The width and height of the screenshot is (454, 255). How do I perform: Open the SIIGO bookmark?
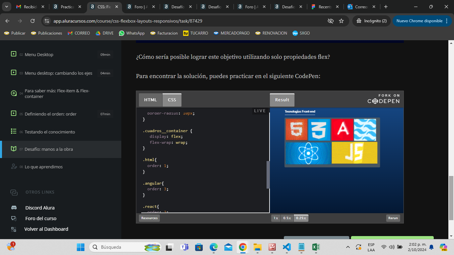pyautogui.click(x=301, y=33)
